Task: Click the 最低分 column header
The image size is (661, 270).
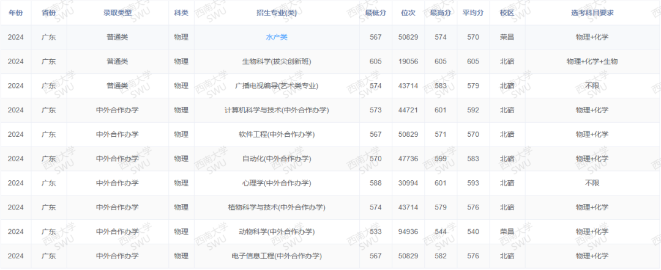Action: [376, 13]
